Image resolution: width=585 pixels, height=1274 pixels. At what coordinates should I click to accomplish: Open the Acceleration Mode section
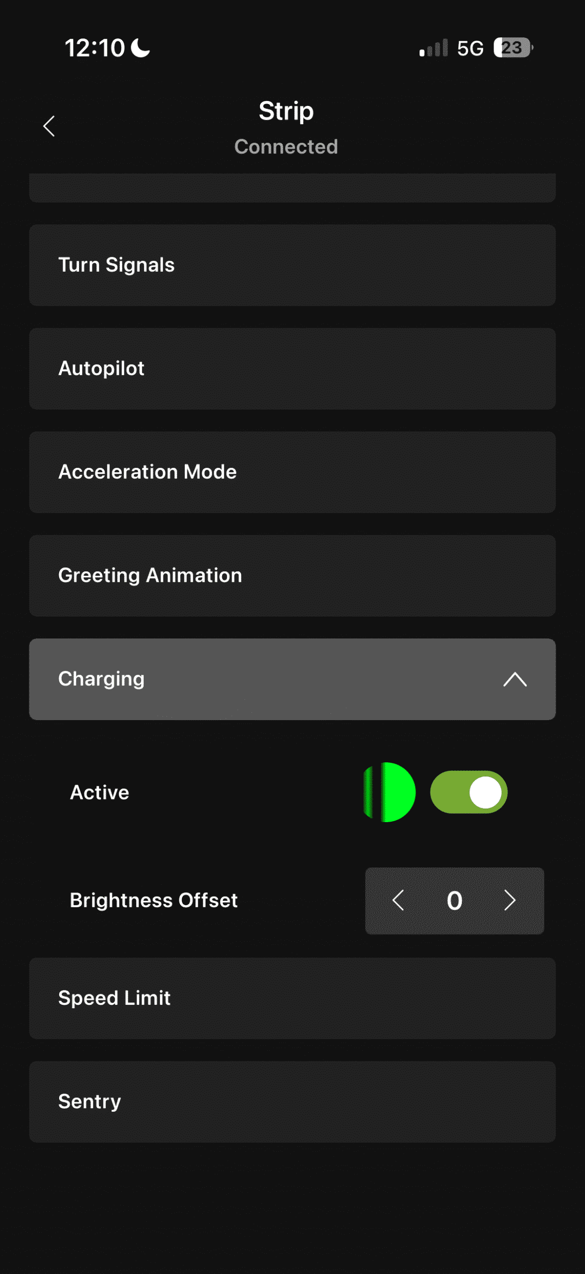pyautogui.click(x=292, y=472)
